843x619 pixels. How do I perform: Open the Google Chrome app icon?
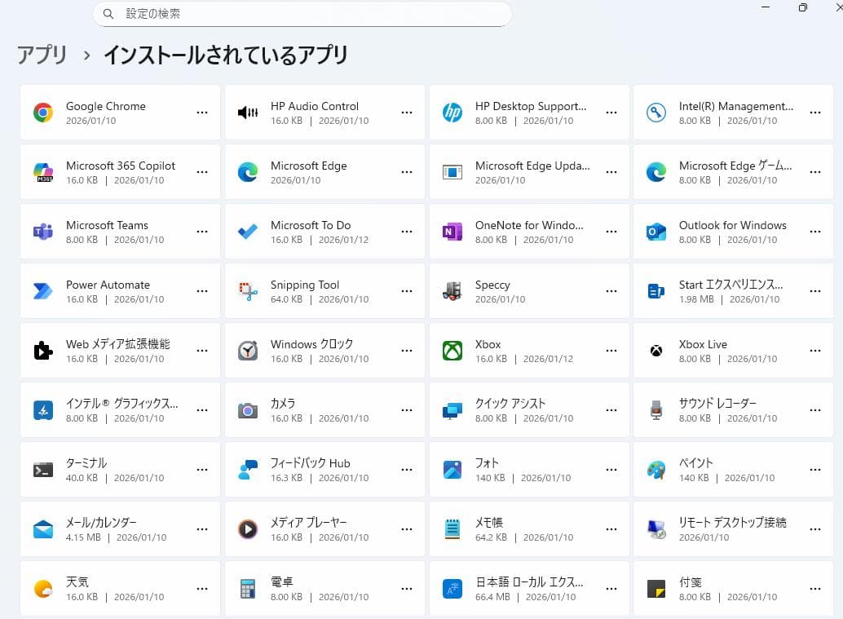41,112
